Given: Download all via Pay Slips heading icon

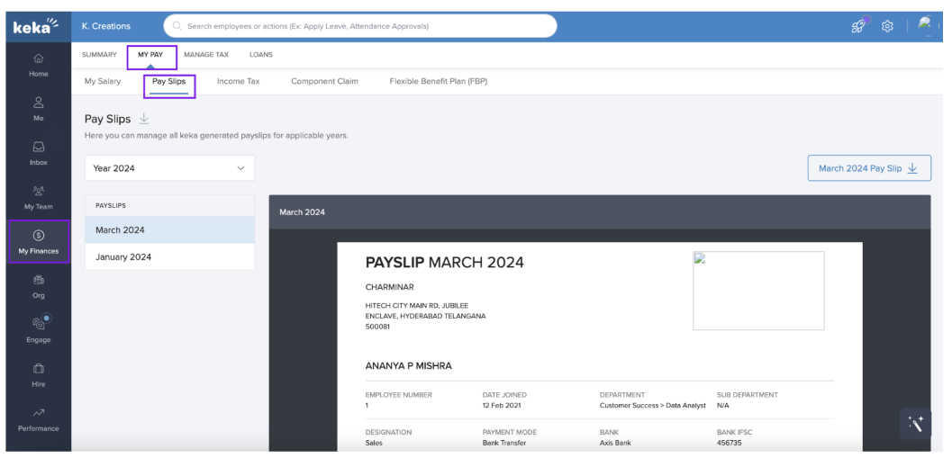Looking at the screenshot, I should [x=144, y=119].
